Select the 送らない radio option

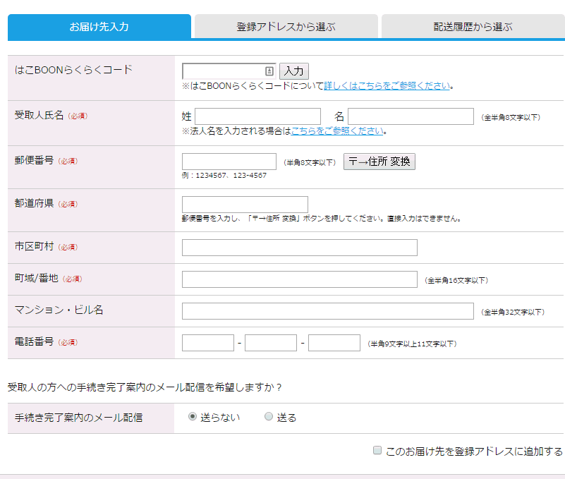click(x=193, y=417)
